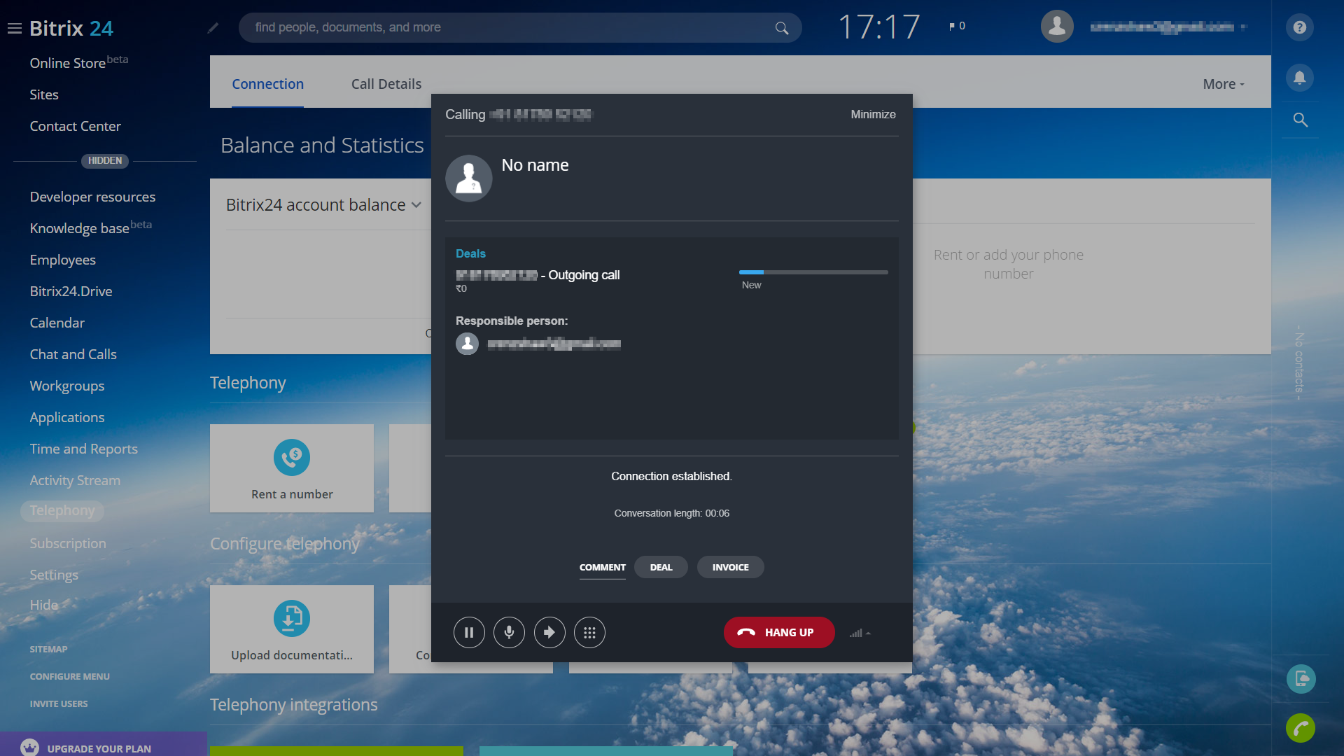Open the help question mark icon
This screenshot has width=1344, height=756.
1299,27
